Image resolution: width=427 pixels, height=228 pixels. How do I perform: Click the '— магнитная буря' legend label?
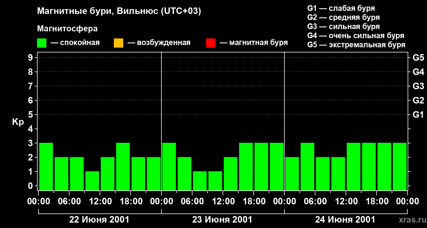point(254,43)
